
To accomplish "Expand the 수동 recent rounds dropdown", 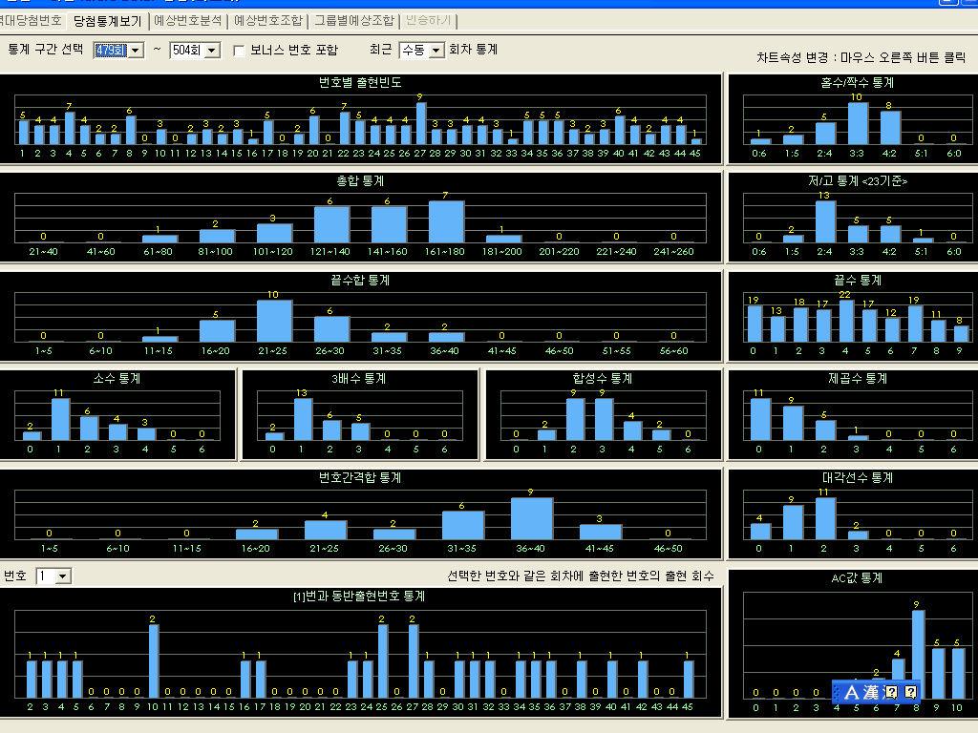I will tap(436, 50).
